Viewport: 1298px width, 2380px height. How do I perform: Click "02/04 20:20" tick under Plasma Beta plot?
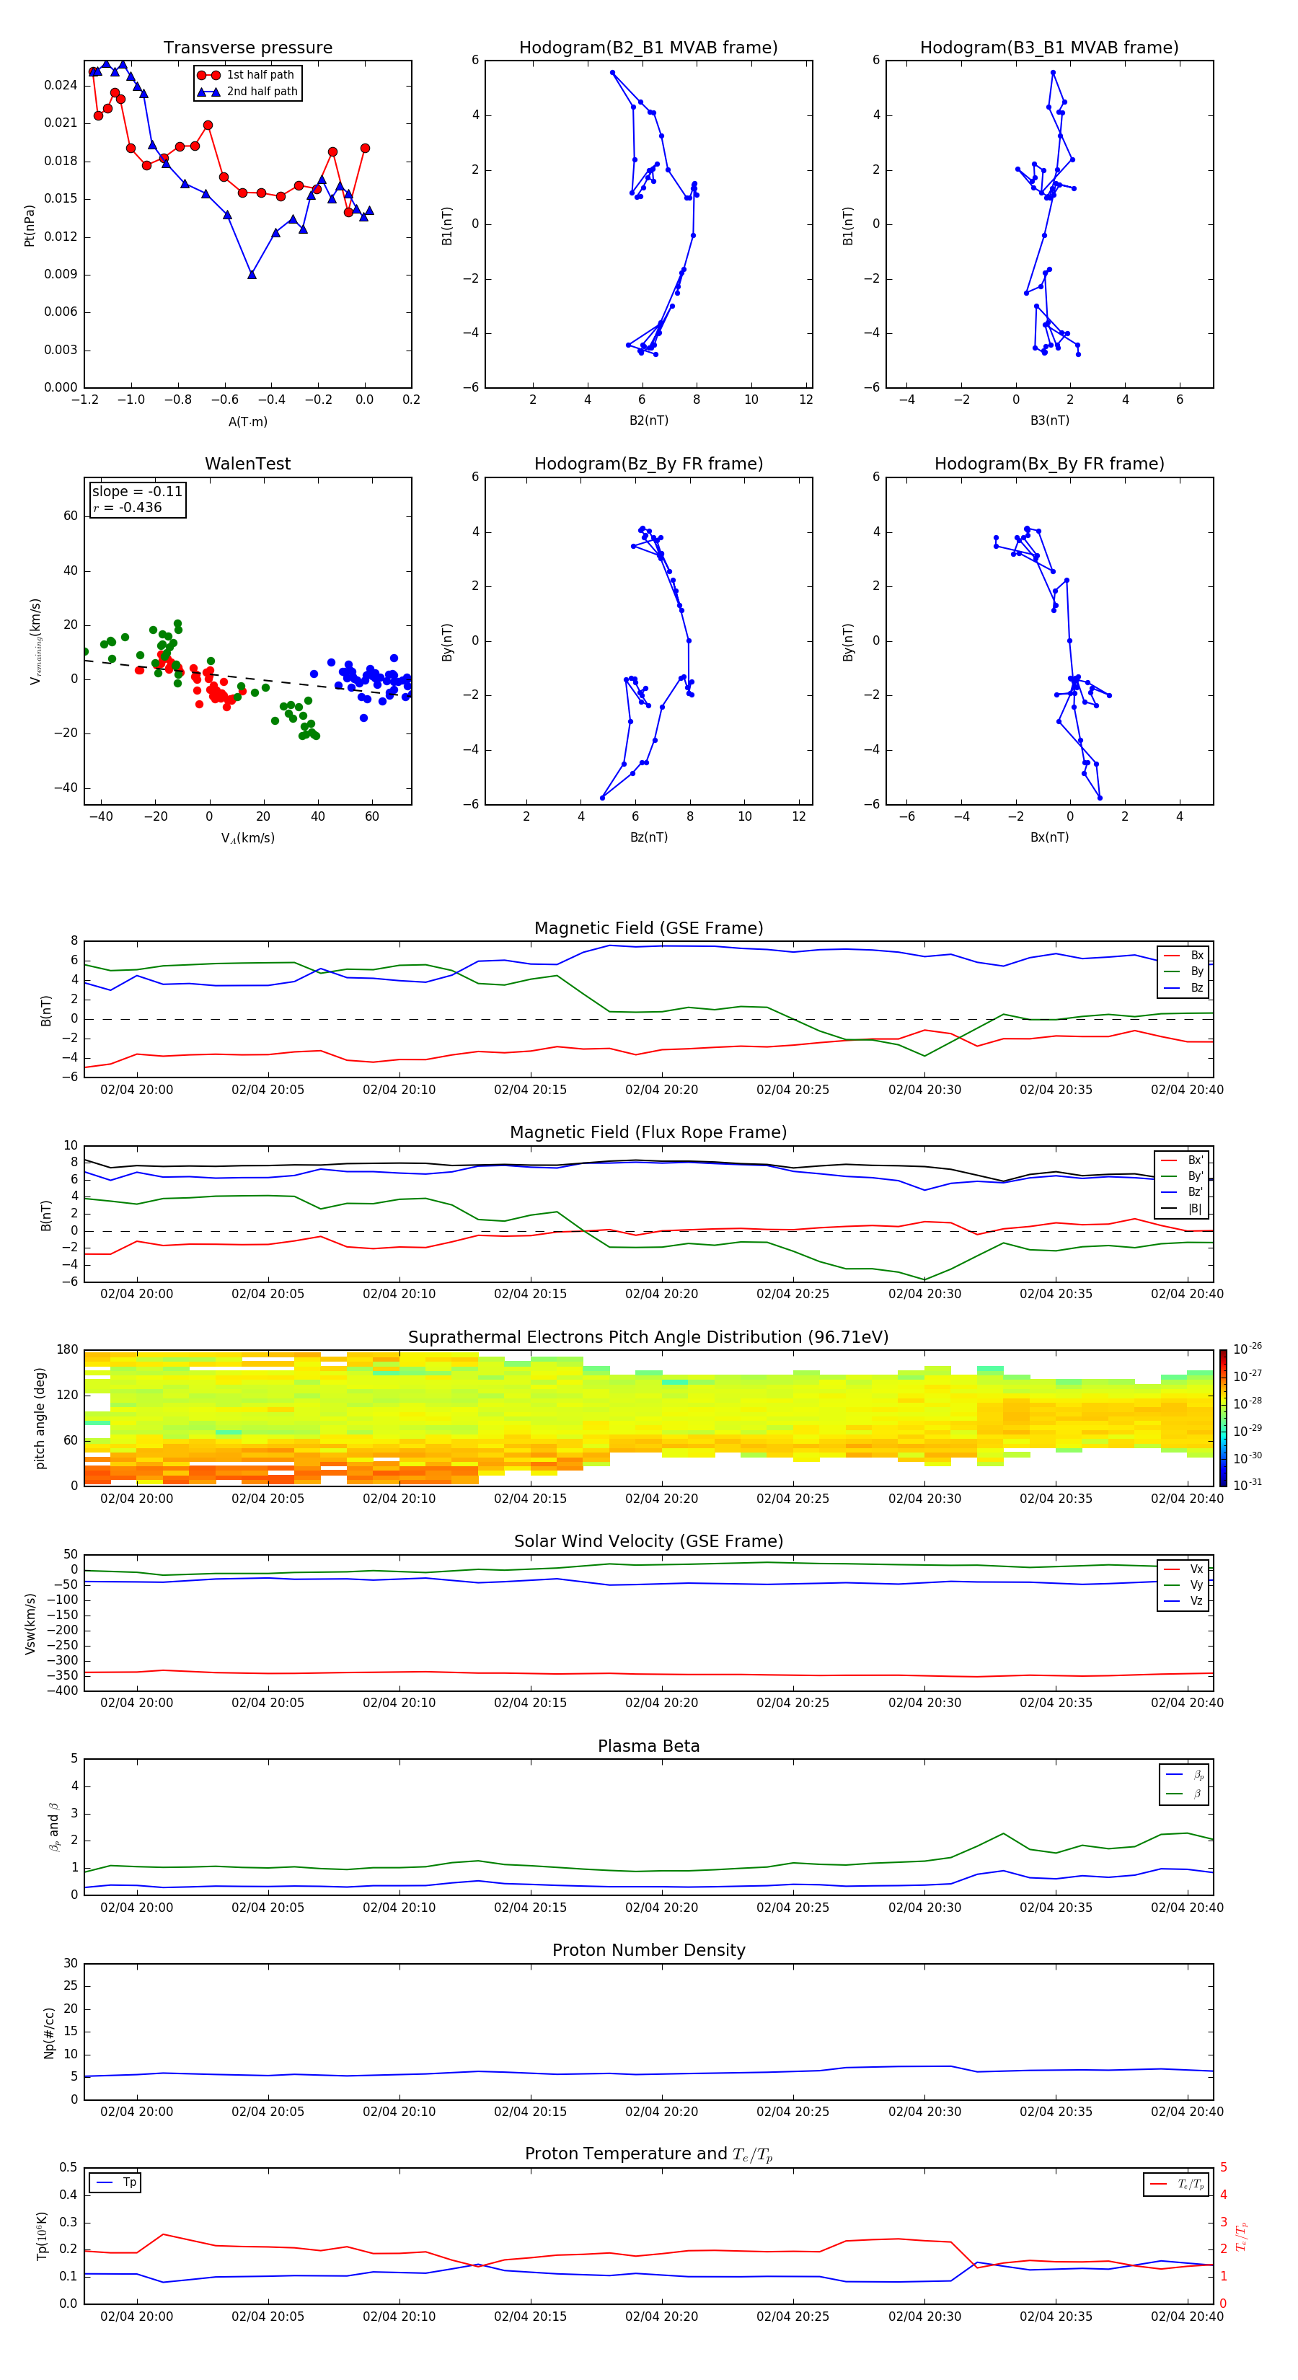661,1907
